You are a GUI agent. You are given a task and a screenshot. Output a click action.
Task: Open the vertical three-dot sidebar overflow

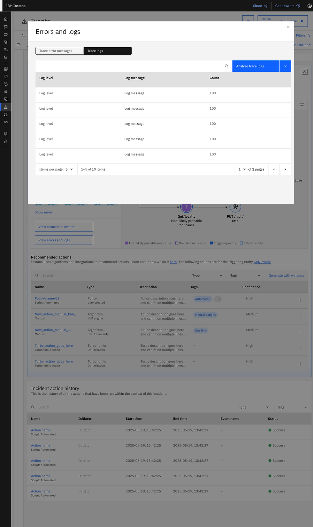(x=5, y=149)
